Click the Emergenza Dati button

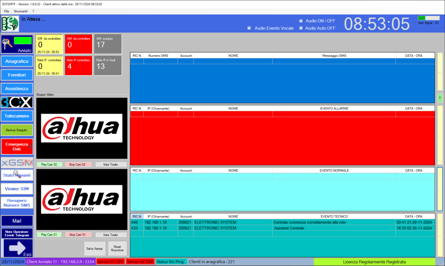click(17, 147)
